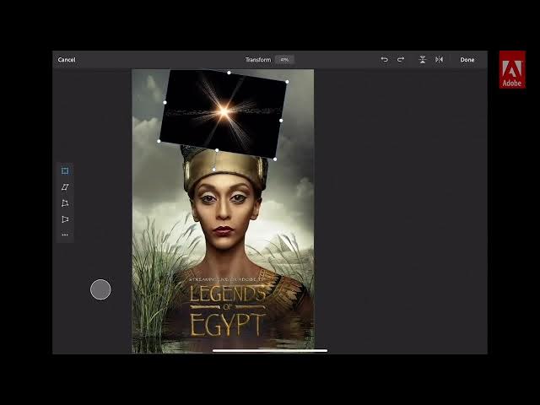The height and width of the screenshot is (405, 540).
Task: Select the Distort transform mode icon
Action: click(65, 203)
